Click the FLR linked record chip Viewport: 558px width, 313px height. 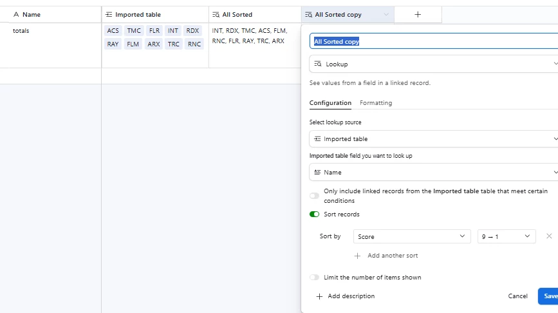click(x=154, y=31)
